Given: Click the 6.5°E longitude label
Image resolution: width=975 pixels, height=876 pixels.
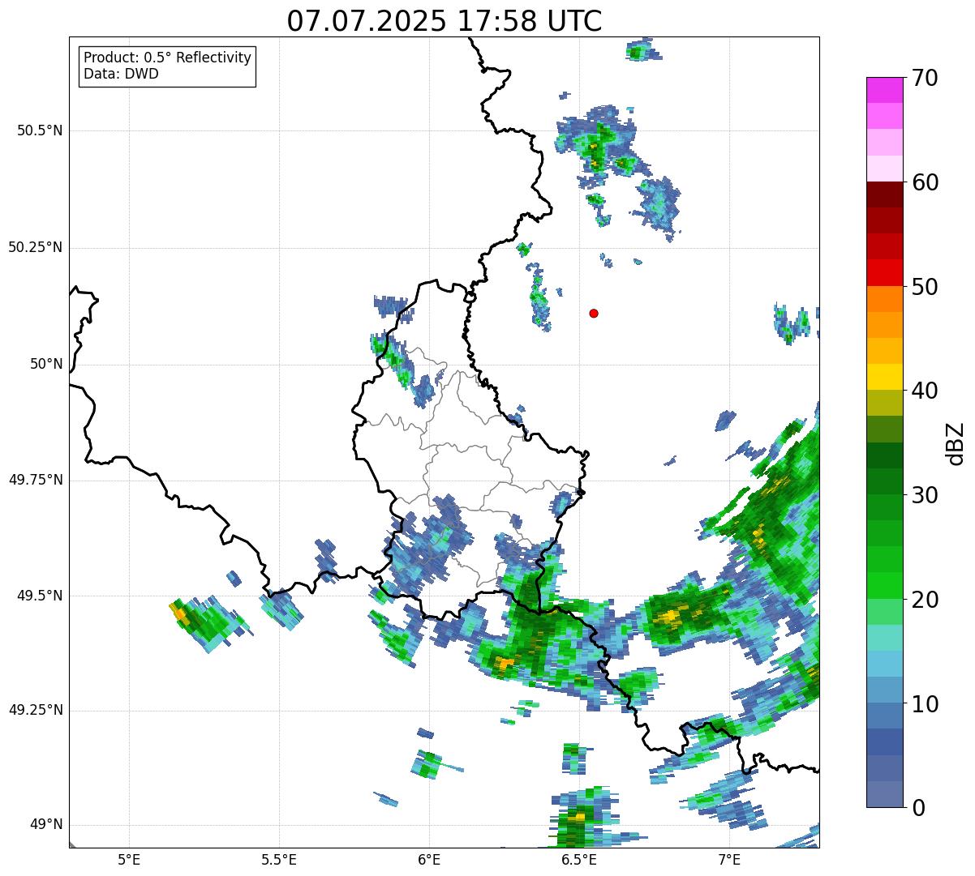Looking at the screenshot, I should [x=579, y=859].
